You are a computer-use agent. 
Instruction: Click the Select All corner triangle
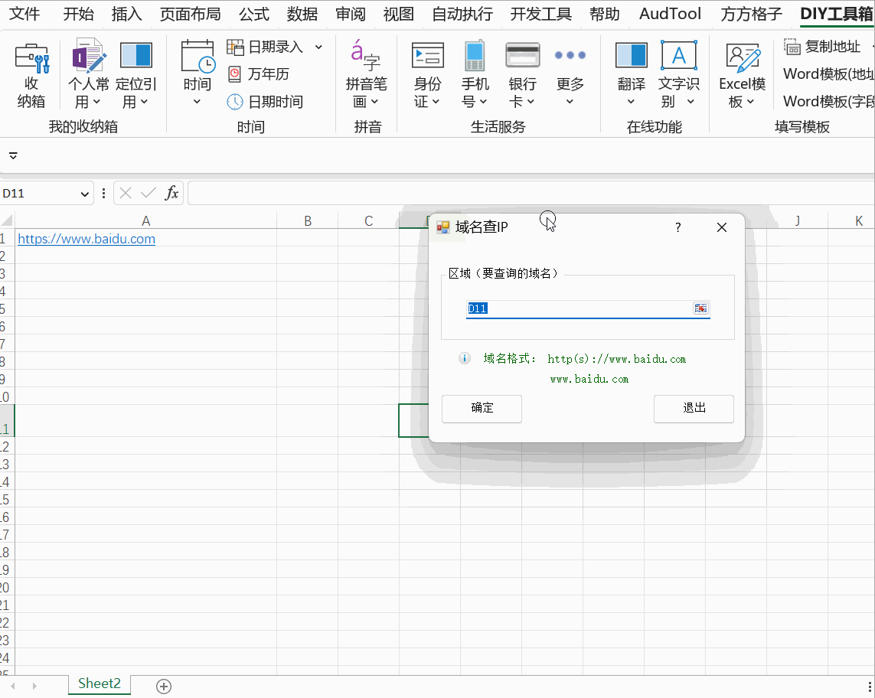point(7,220)
